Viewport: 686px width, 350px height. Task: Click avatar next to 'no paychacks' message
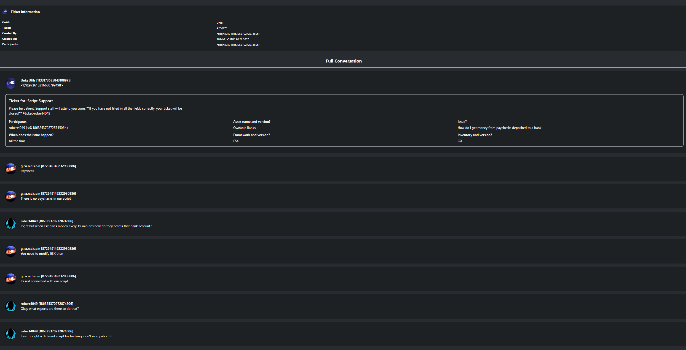click(11, 196)
